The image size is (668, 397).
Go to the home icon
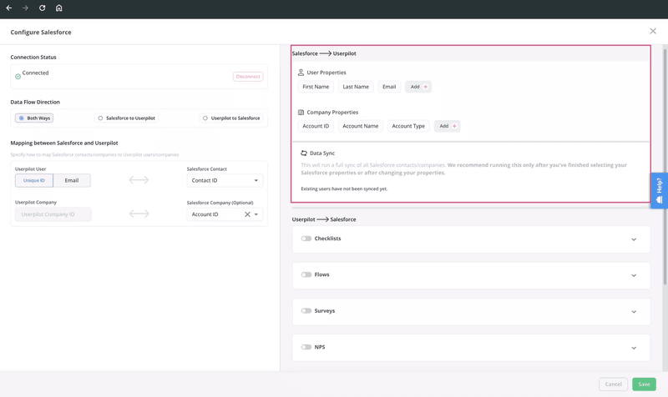(x=58, y=8)
